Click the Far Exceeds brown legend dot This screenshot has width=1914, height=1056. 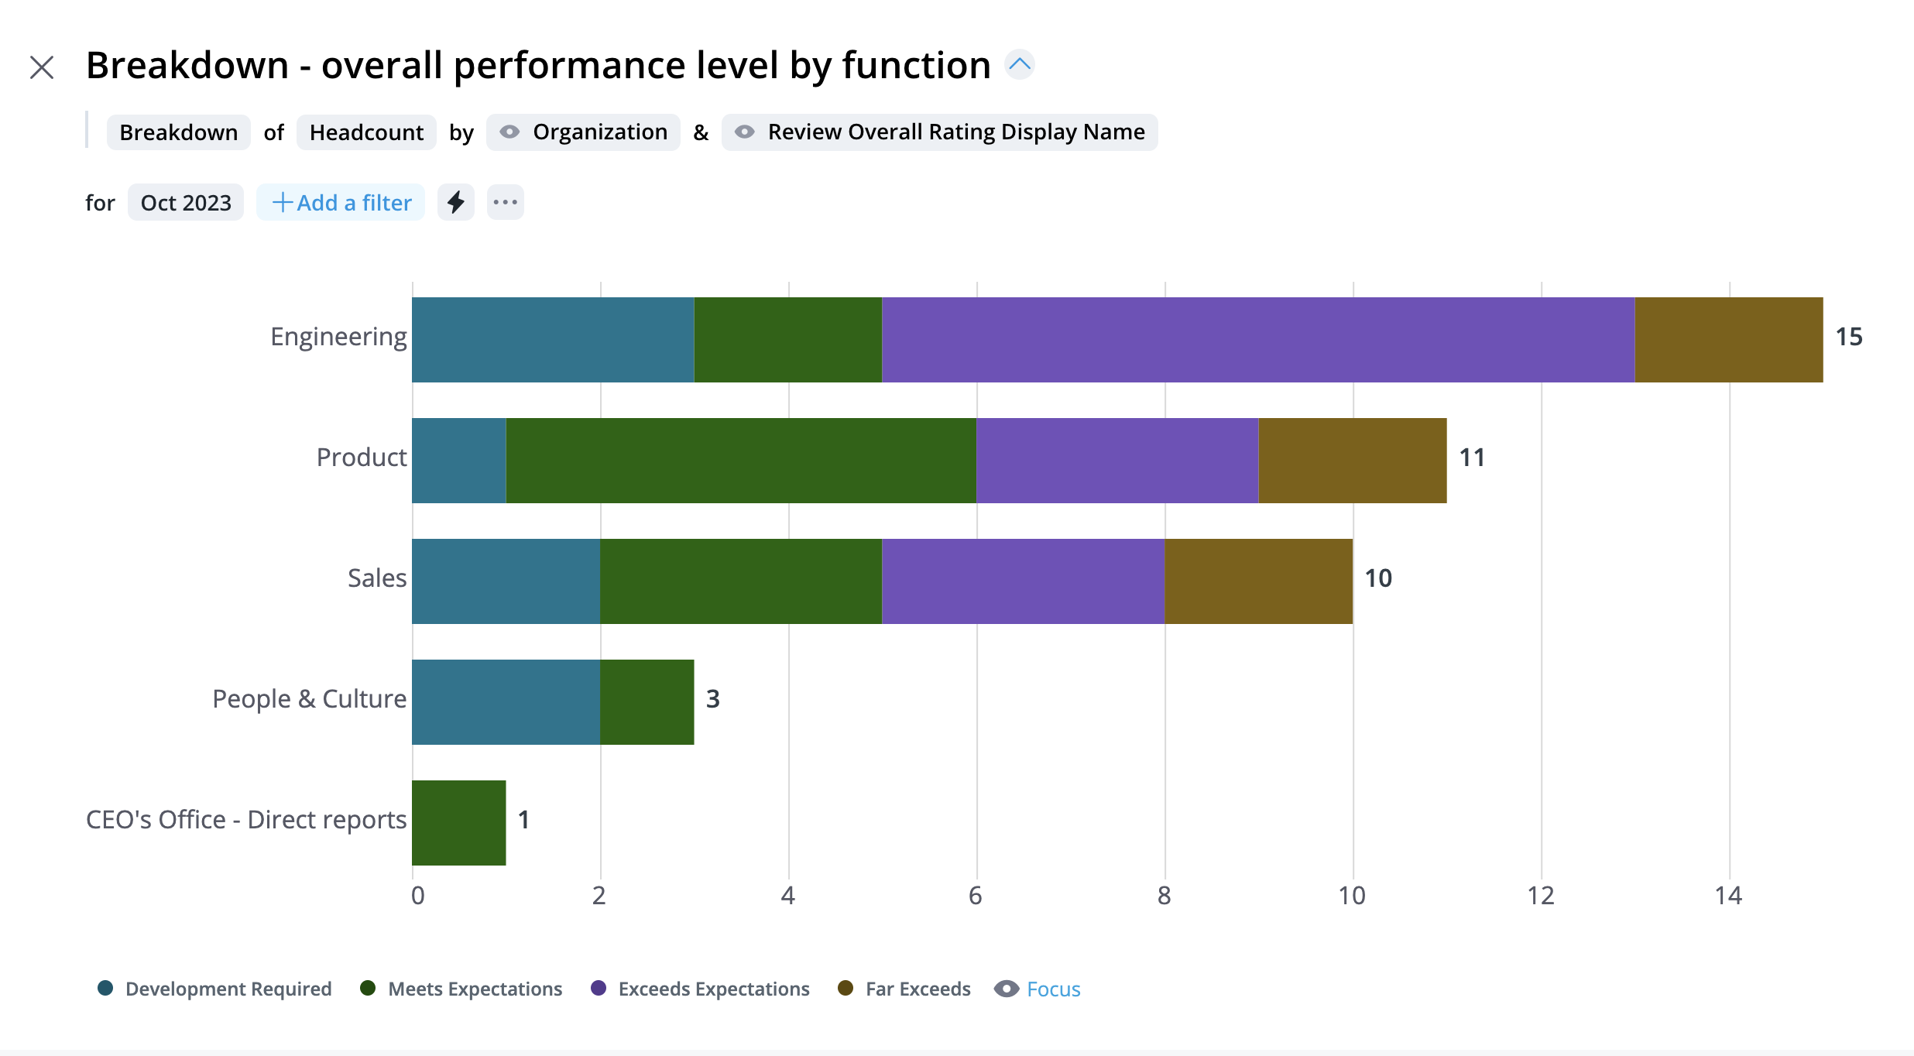pos(846,989)
